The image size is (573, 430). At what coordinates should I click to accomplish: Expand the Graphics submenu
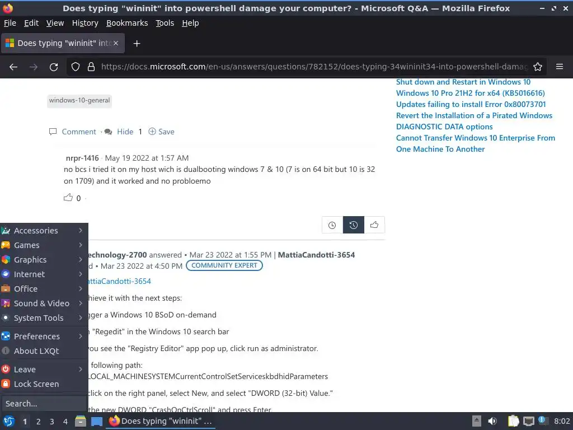pos(44,260)
